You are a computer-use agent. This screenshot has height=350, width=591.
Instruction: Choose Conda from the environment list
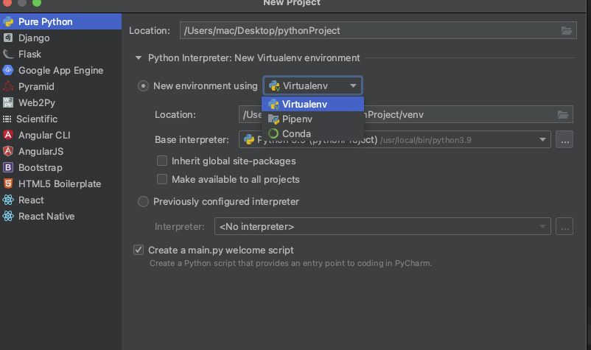[296, 133]
